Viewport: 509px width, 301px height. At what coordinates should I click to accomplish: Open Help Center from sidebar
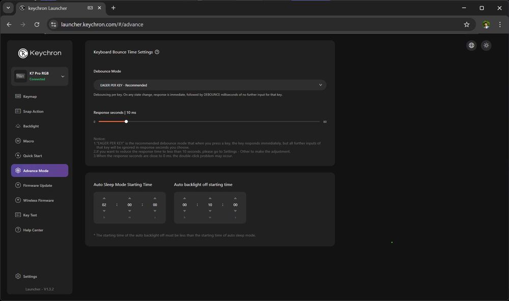click(x=40, y=230)
